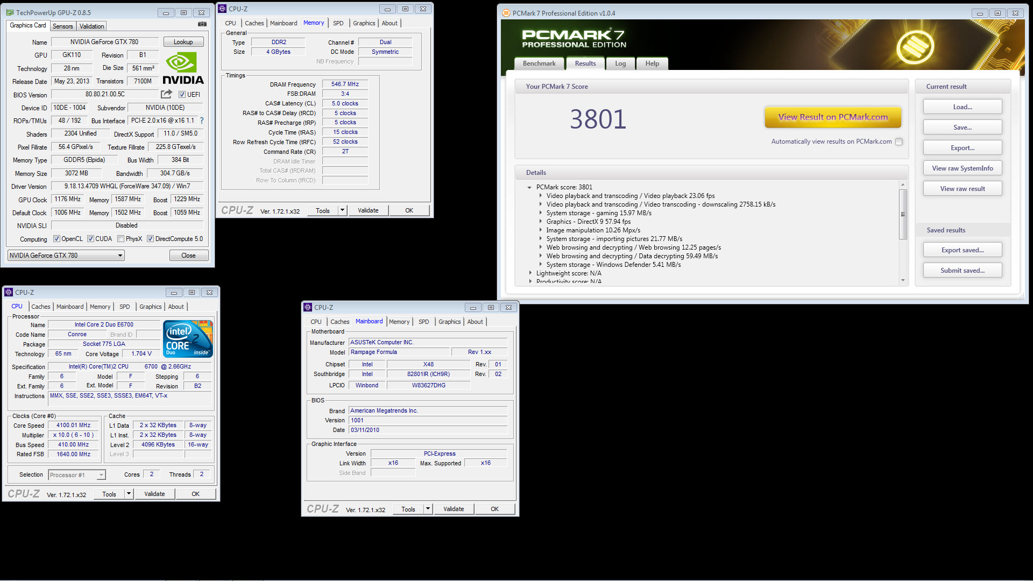This screenshot has height=581, width=1033.
Task: Click the Details scrollbar up arrow
Action: (x=903, y=185)
